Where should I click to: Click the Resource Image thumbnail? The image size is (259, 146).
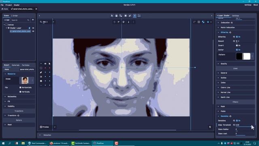(x=25, y=80)
